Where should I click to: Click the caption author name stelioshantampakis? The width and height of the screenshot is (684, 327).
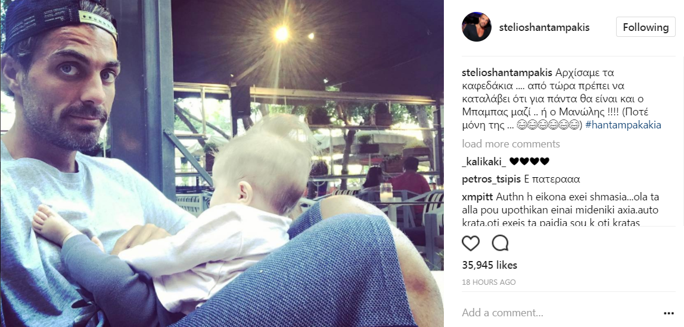click(507, 73)
